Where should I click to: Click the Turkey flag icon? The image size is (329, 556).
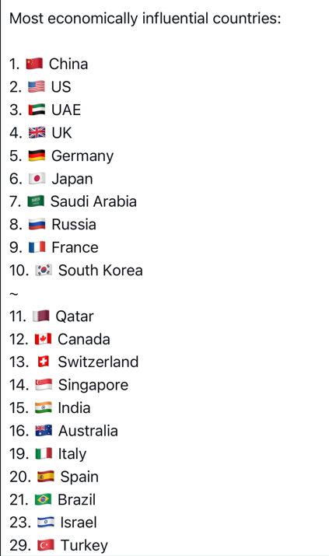tap(46, 545)
